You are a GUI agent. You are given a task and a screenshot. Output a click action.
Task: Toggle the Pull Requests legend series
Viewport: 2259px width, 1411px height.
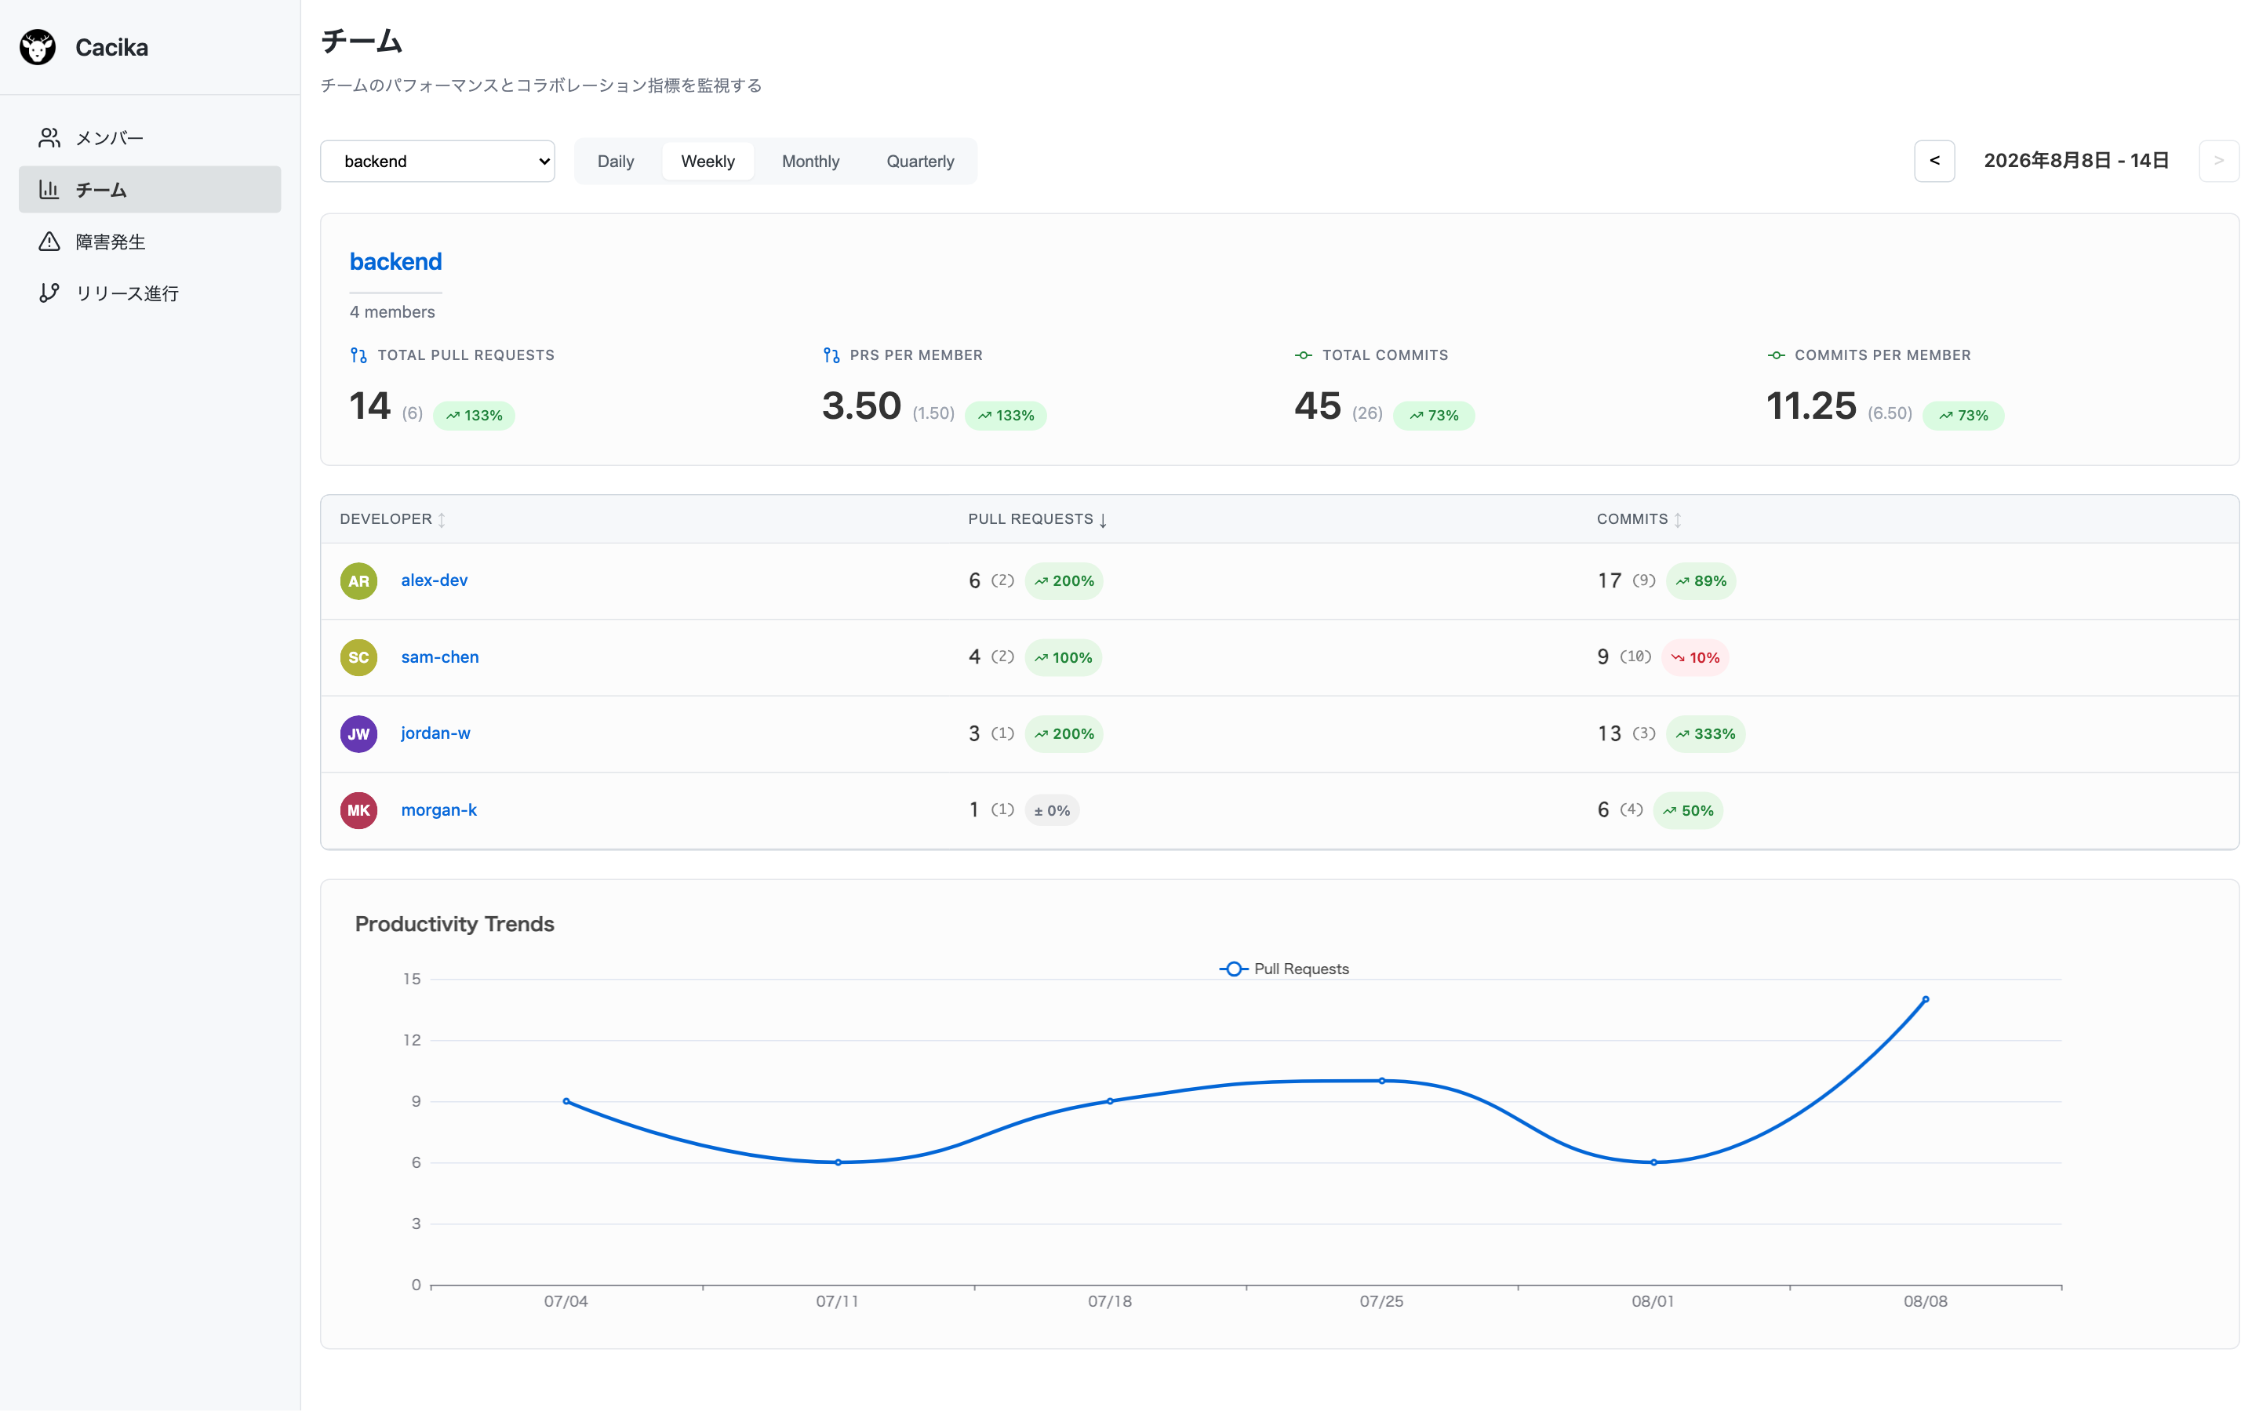click(1284, 969)
